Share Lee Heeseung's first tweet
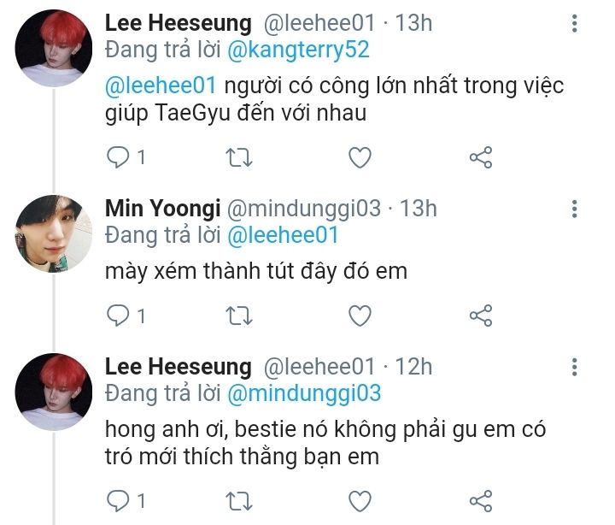The image size is (615, 525). pos(481,157)
